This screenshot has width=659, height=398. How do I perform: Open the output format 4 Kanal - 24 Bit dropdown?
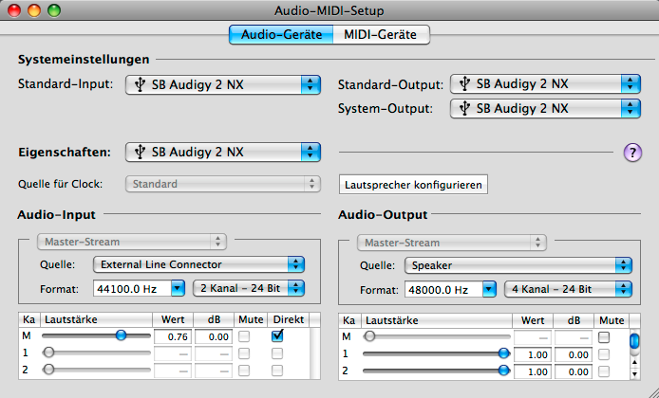pyautogui.click(x=568, y=289)
